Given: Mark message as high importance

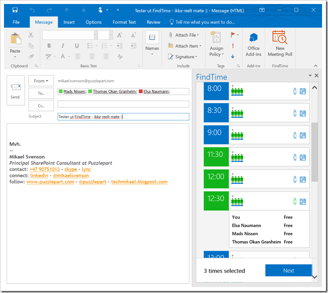Looking at the screenshot, I should click(233, 46).
